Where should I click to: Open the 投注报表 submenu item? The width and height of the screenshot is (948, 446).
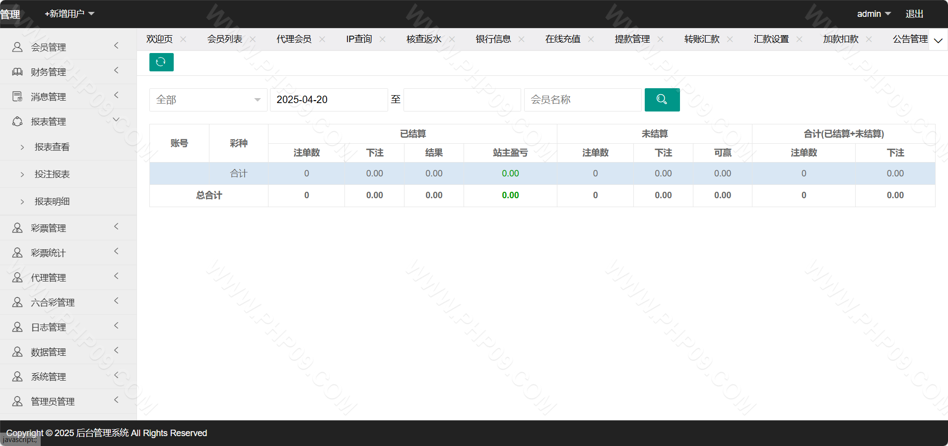pos(52,174)
